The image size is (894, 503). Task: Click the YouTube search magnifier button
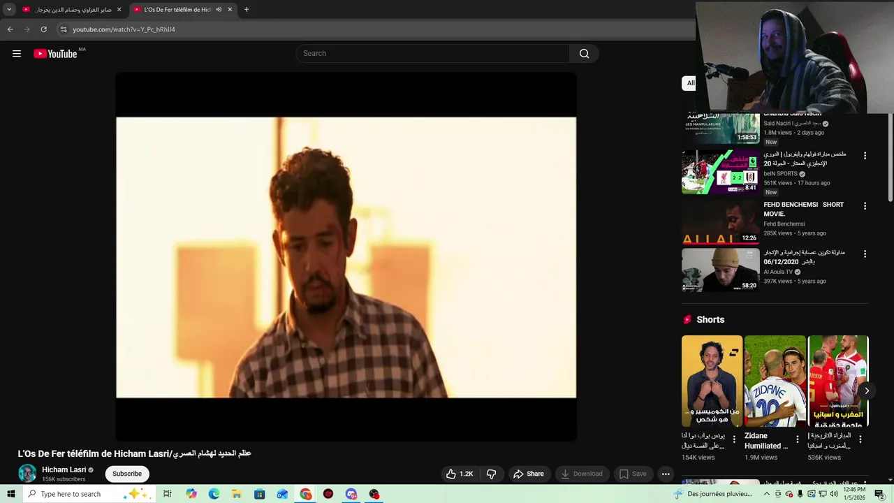584,54
